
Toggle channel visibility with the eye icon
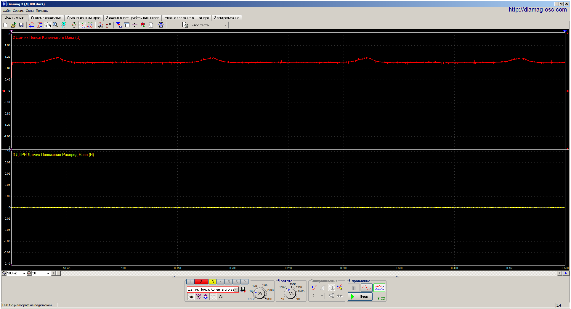tap(191, 297)
